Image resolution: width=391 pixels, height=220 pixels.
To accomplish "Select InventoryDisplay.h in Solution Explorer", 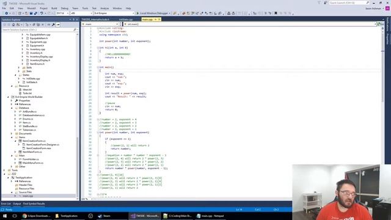I will [40, 61].
